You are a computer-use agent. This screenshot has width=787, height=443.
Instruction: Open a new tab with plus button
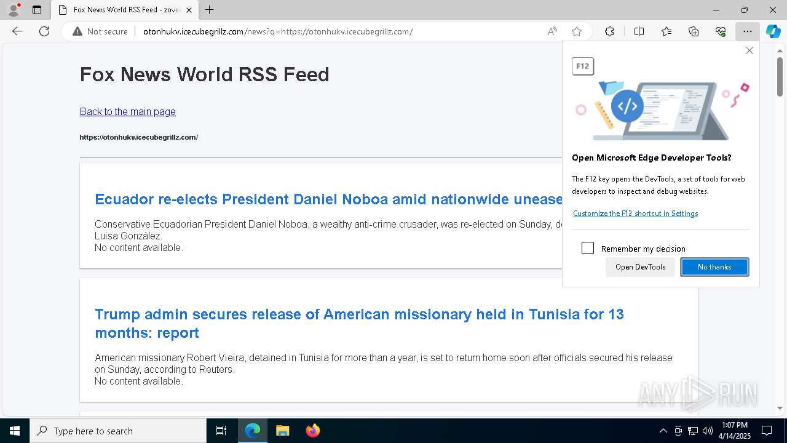(210, 10)
